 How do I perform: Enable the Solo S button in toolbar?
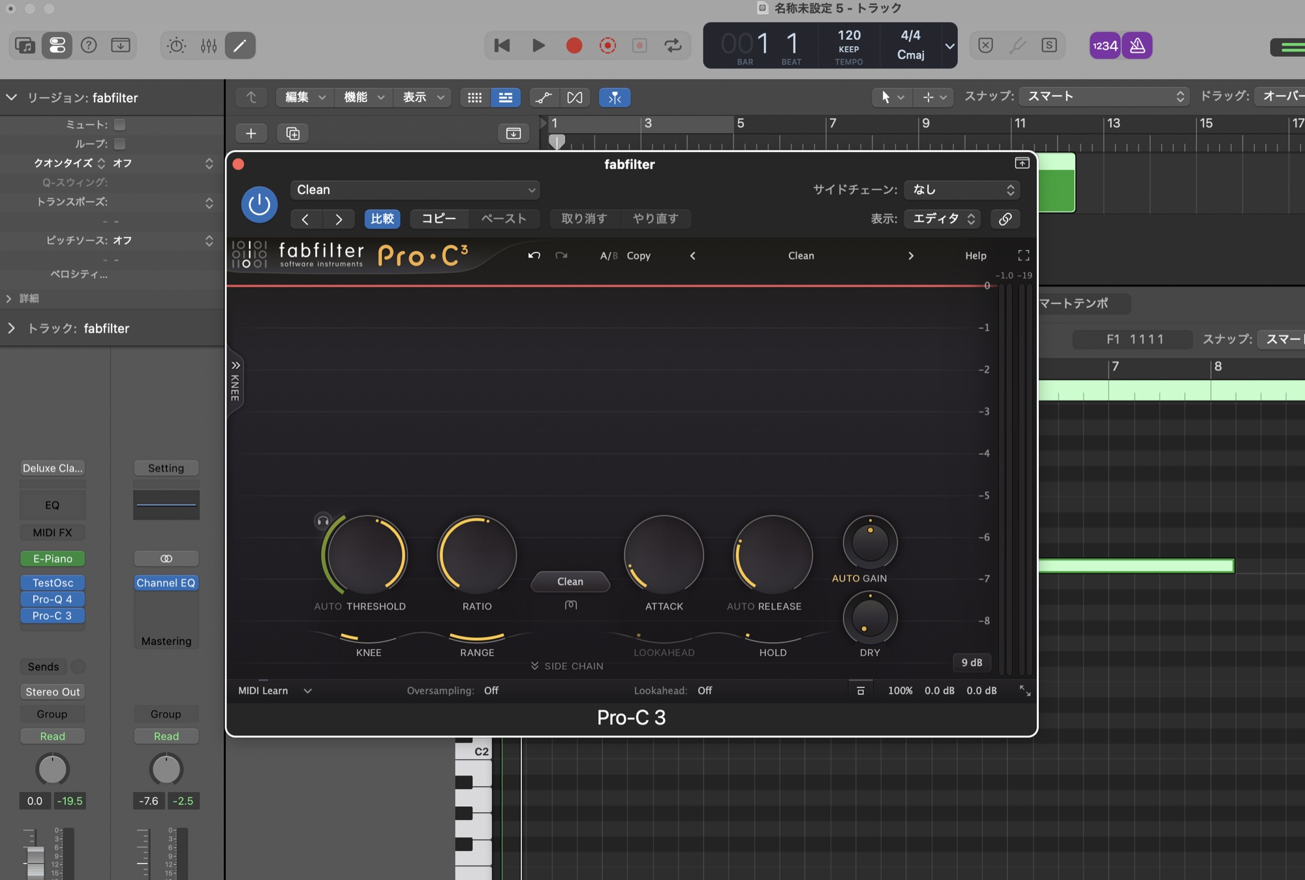pyautogui.click(x=1049, y=46)
